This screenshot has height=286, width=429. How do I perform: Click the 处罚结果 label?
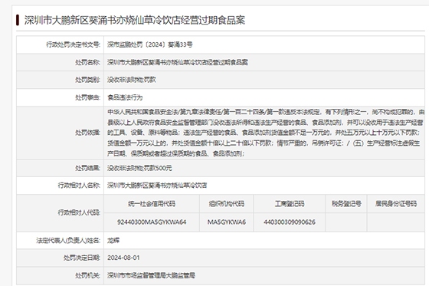[87, 168]
